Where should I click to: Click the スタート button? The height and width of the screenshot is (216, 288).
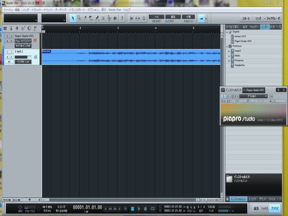246,19
